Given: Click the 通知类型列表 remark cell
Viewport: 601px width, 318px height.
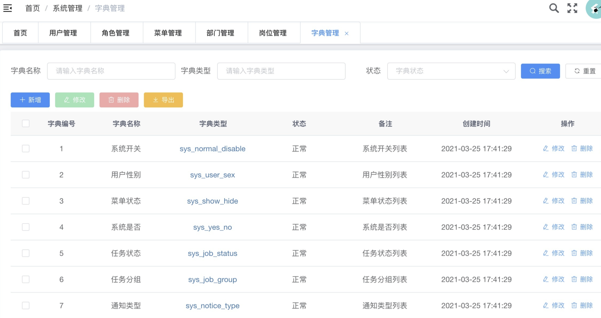Looking at the screenshot, I should (x=385, y=305).
